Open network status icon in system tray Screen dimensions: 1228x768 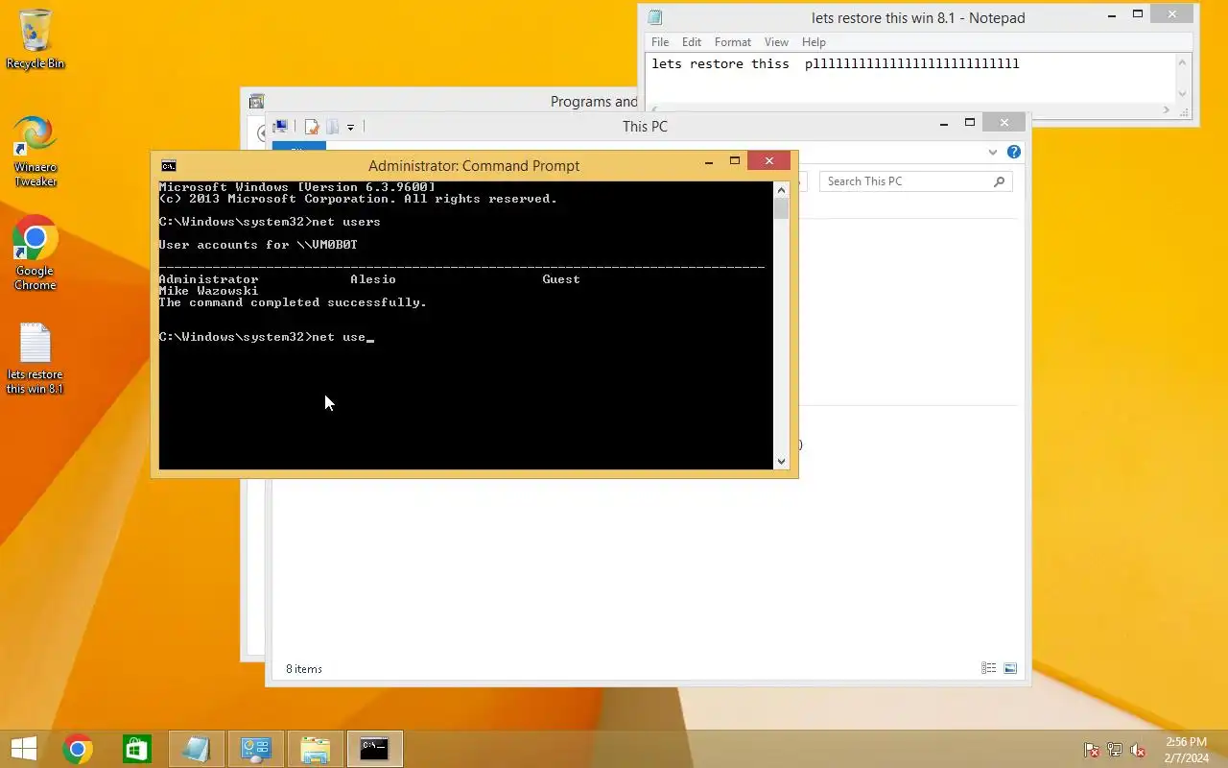point(1115,750)
